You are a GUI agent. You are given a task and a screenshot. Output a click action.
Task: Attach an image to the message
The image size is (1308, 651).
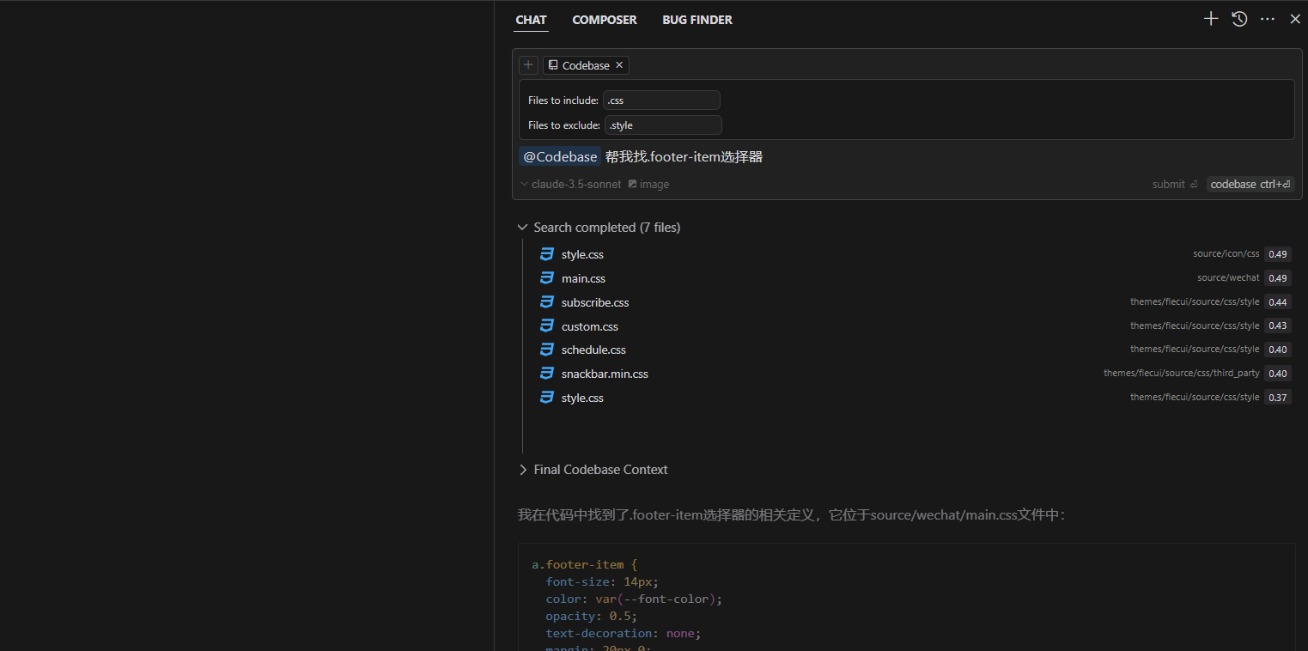pyautogui.click(x=648, y=185)
